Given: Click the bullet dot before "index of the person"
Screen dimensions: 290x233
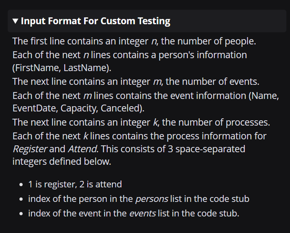Looking at the screenshot, I should 21,199.
